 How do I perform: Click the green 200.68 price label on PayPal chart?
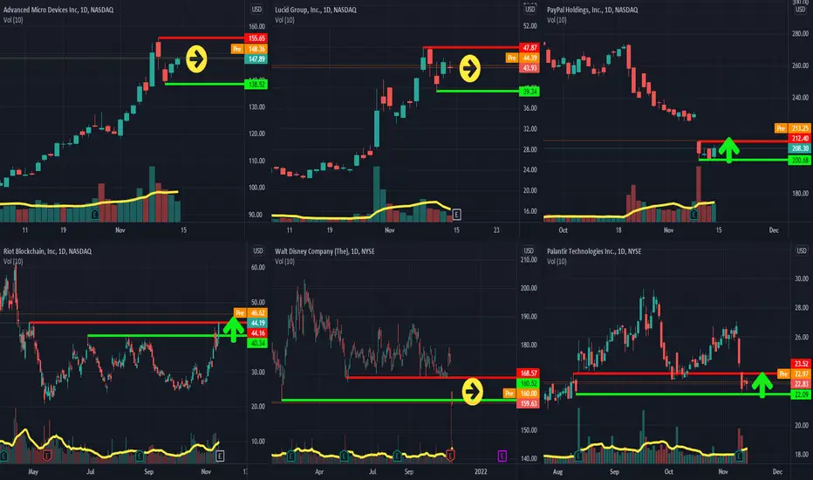coord(800,161)
